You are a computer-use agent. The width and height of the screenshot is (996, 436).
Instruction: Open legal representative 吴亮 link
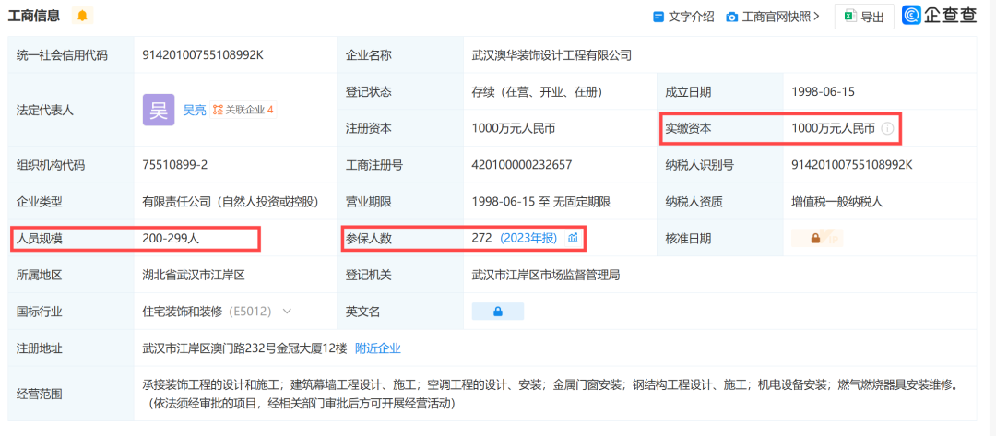(194, 110)
